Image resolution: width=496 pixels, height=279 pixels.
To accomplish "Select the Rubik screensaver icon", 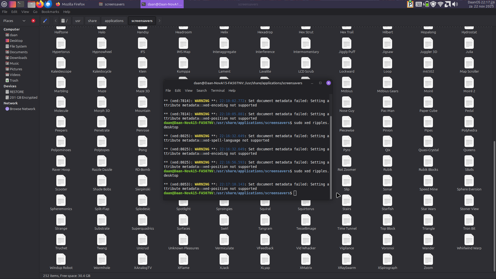I will (x=387, y=162).
